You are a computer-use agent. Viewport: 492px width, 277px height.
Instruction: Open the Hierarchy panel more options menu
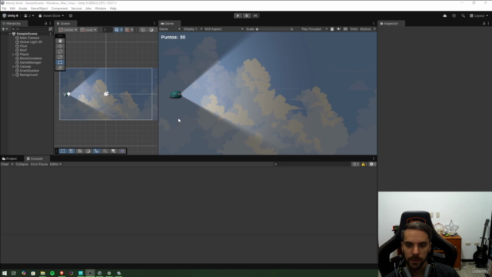tap(50, 24)
